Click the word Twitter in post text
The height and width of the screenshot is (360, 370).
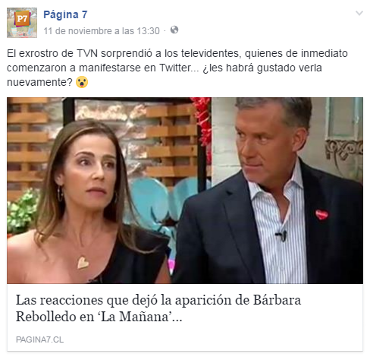pos(175,68)
